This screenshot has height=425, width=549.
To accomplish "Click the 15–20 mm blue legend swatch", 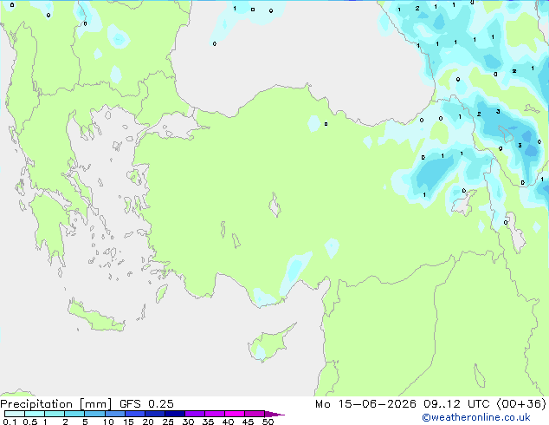I will (134, 414).
